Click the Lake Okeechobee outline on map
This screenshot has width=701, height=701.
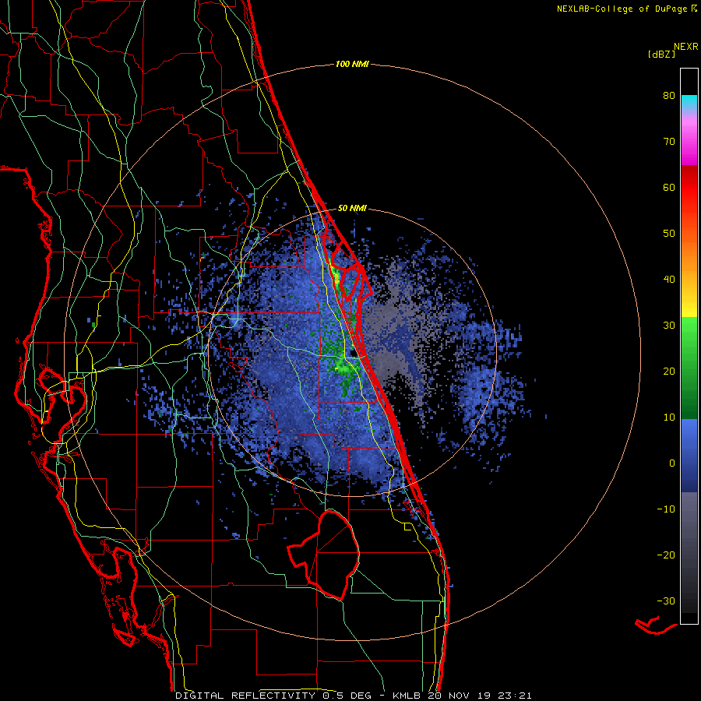click(324, 555)
